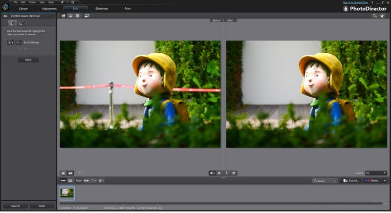Click the Before label above preview

click(x=216, y=21)
